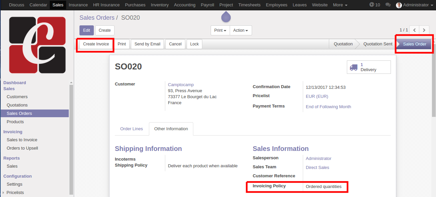Screen dimensions: 436x197
Task: Go to previous record with left arrow
Action: click(414, 30)
